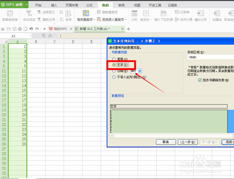Click 重新应用 reapply filter
Viewport: 234px width, 179px height.
coord(46,20)
